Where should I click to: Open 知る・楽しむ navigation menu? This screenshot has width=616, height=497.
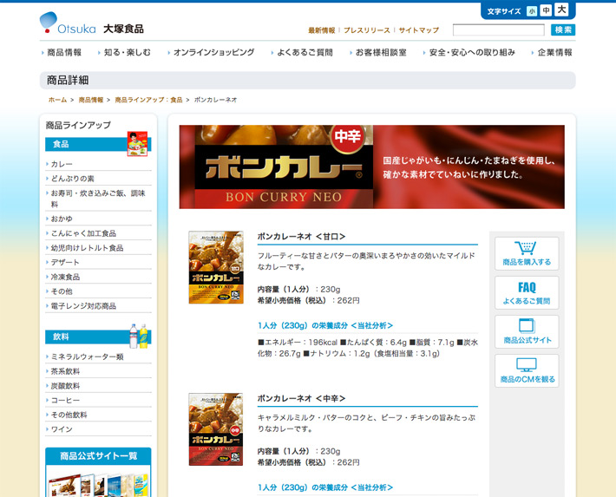[x=127, y=52]
